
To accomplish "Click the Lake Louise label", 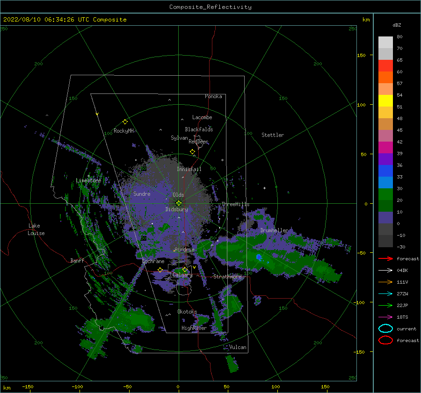I will [x=36, y=229].
